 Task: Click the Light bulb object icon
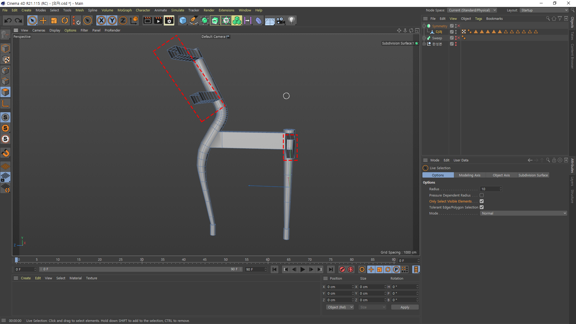pyautogui.click(x=291, y=20)
